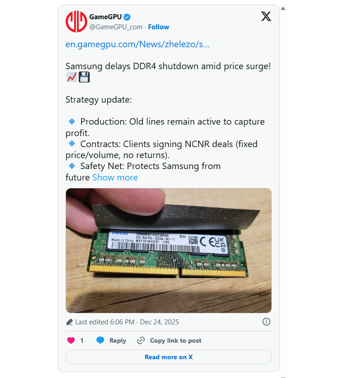Image resolution: width=341 pixels, height=378 pixels.
Task: Click the Read more on X button
Action: click(x=168, y=357)
